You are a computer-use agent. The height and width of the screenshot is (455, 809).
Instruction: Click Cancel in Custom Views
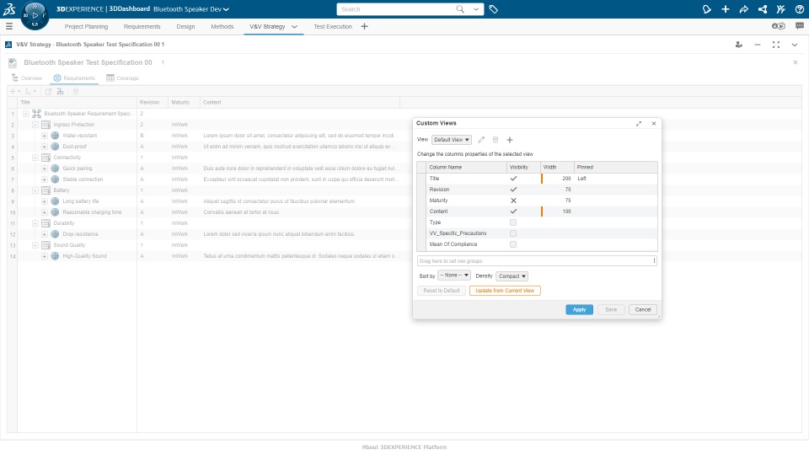pyautogui.click(x=643, y=309)
